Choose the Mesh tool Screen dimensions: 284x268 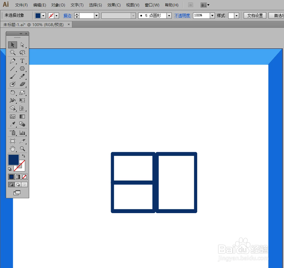point(13,117)
